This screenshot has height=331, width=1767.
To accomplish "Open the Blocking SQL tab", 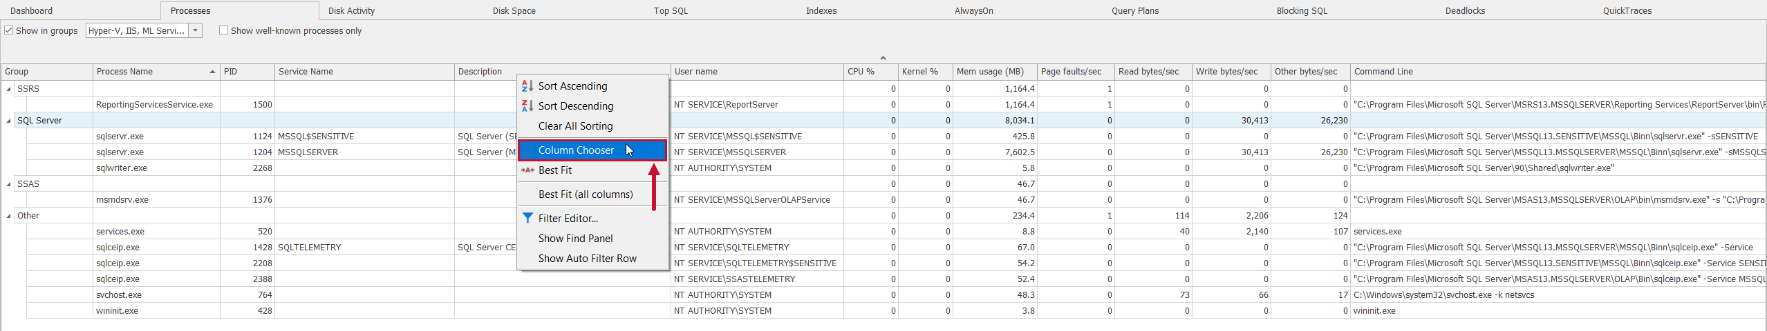I will point(1302,10).
